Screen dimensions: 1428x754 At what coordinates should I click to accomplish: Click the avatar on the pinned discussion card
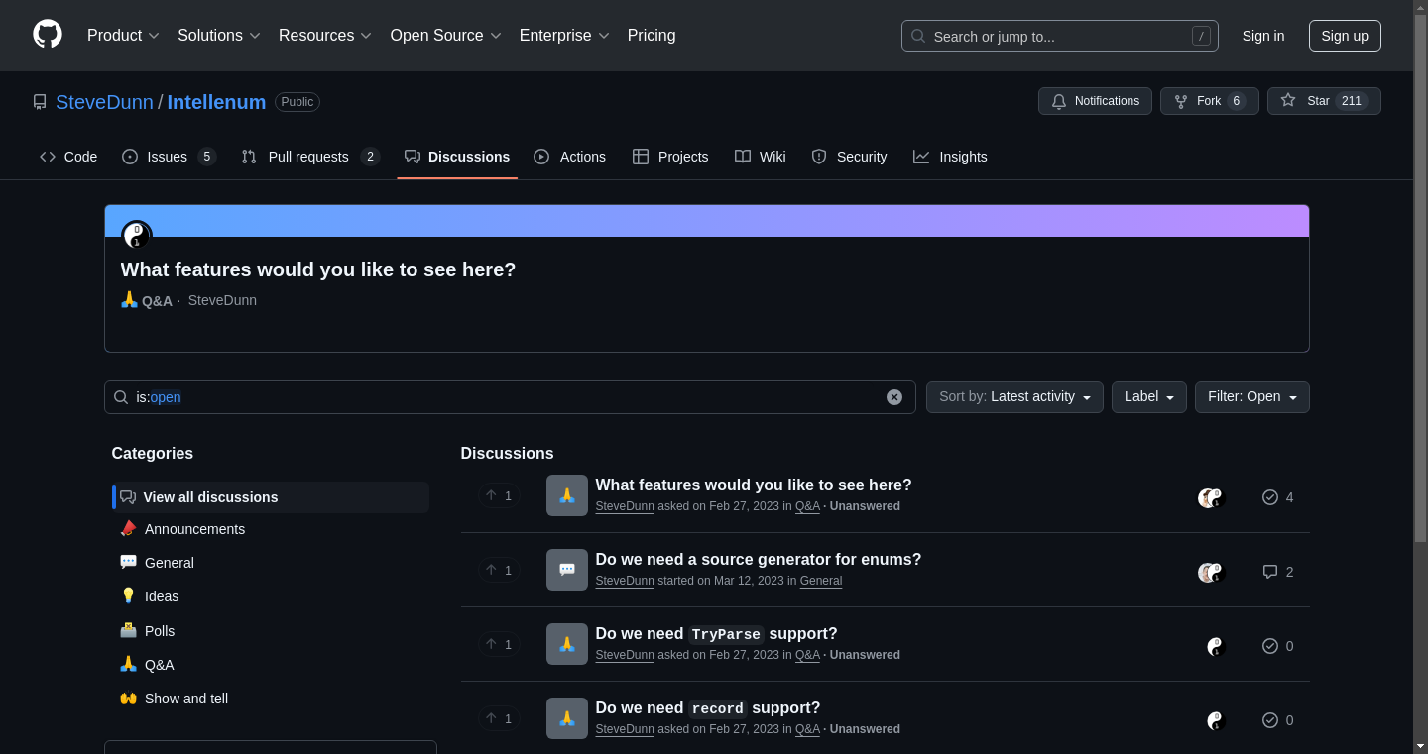137,236
